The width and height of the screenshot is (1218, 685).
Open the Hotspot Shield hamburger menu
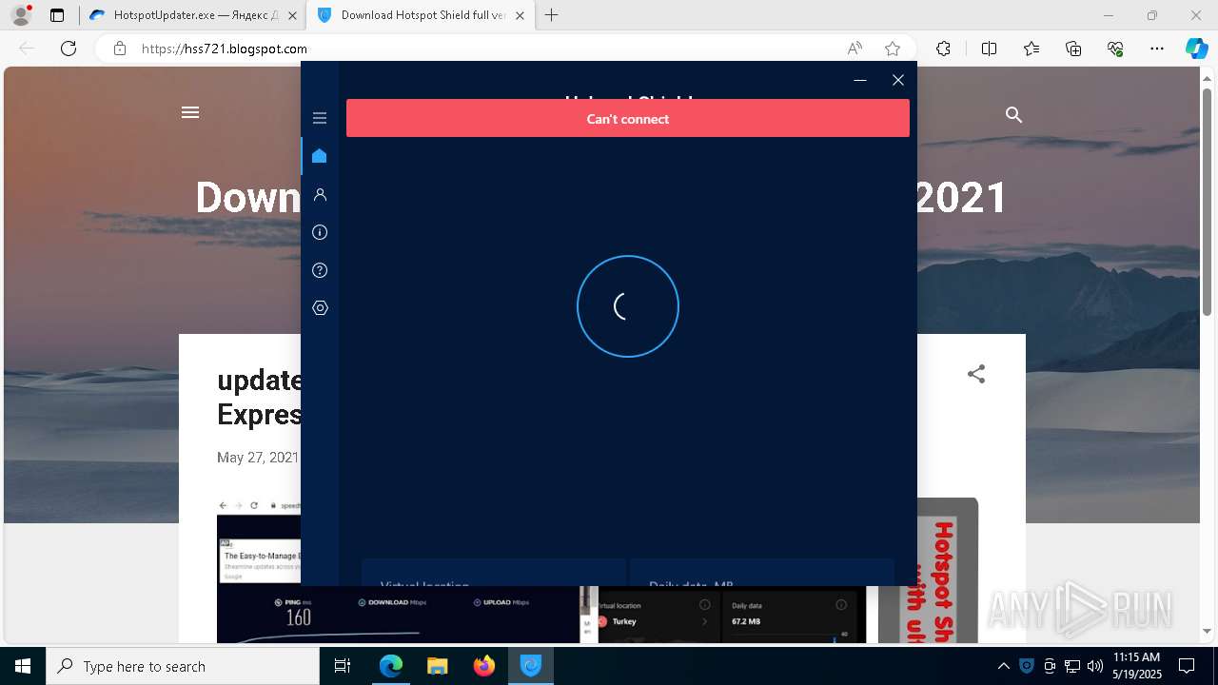tap(320, 118)
